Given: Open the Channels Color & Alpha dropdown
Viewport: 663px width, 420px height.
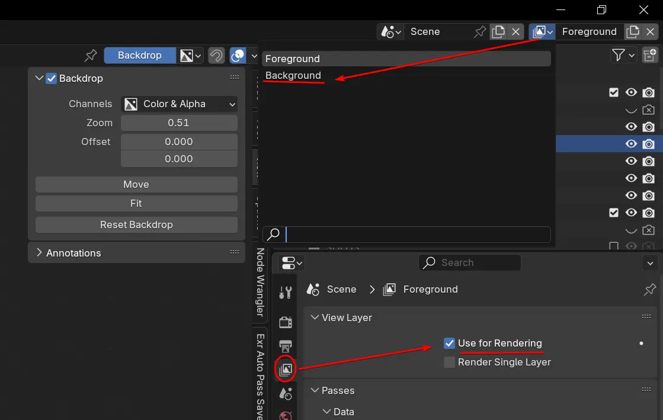Looking at the screenshot, I should (x=179, y=104).
